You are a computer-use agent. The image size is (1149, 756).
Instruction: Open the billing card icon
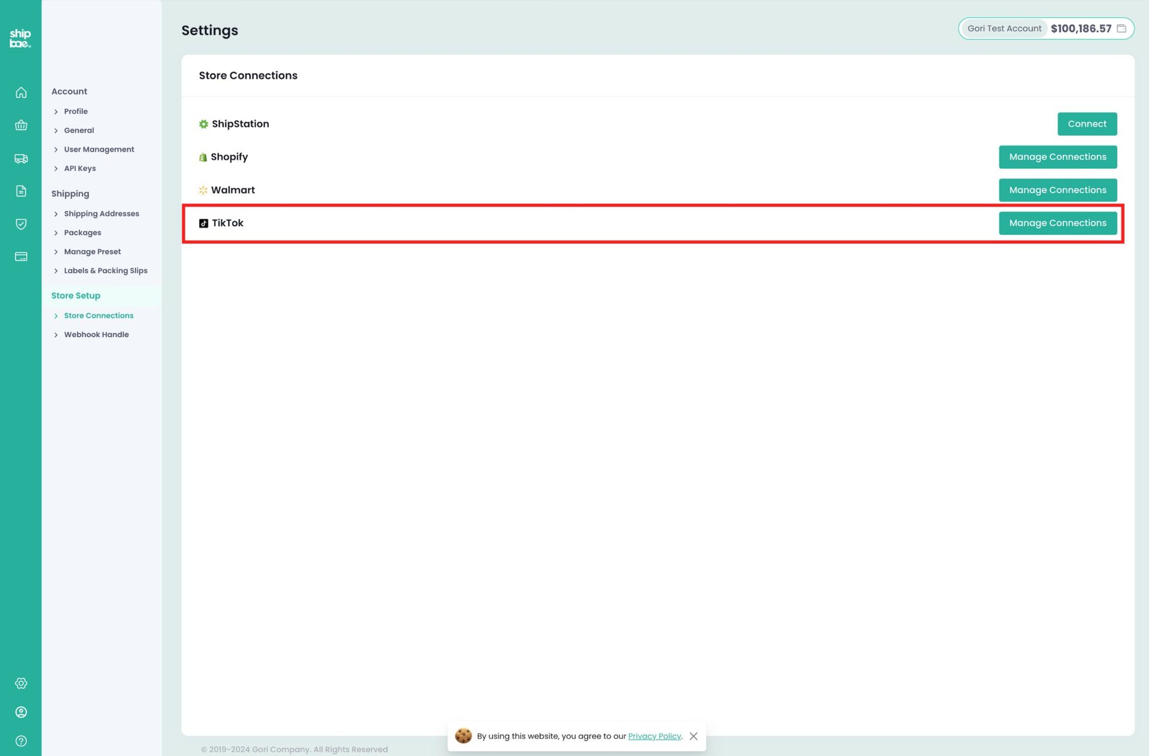tap(21, 257)
